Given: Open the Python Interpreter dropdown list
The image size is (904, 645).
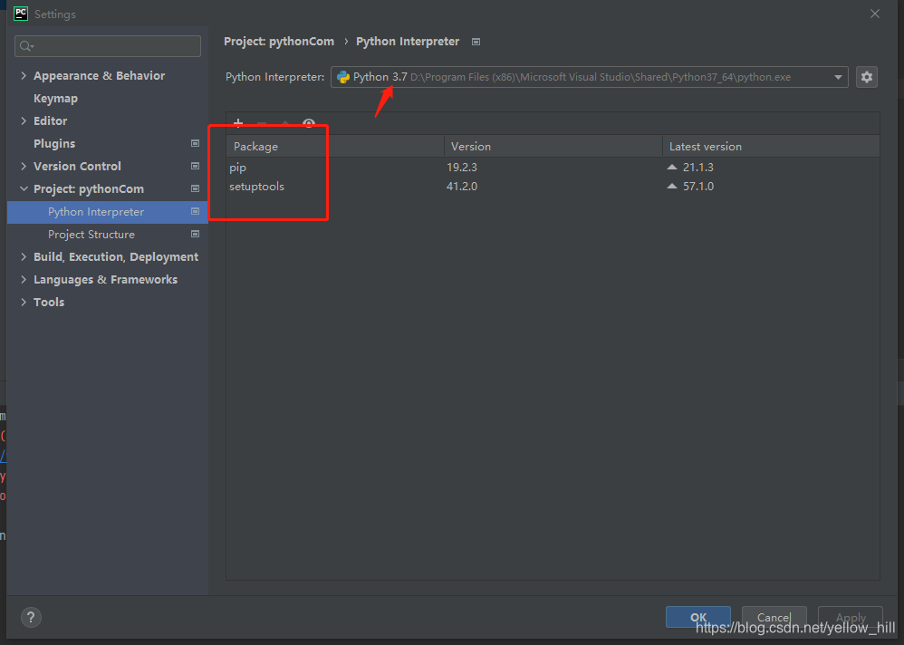Looking at the screenshot, I should coord(839,77).
